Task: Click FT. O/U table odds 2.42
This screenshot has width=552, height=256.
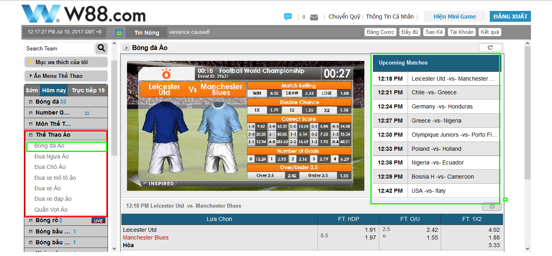Action: coord(432,230)
